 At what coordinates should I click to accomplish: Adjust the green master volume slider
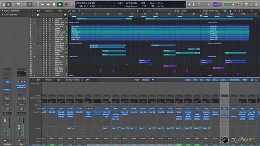tap(231, 4)
